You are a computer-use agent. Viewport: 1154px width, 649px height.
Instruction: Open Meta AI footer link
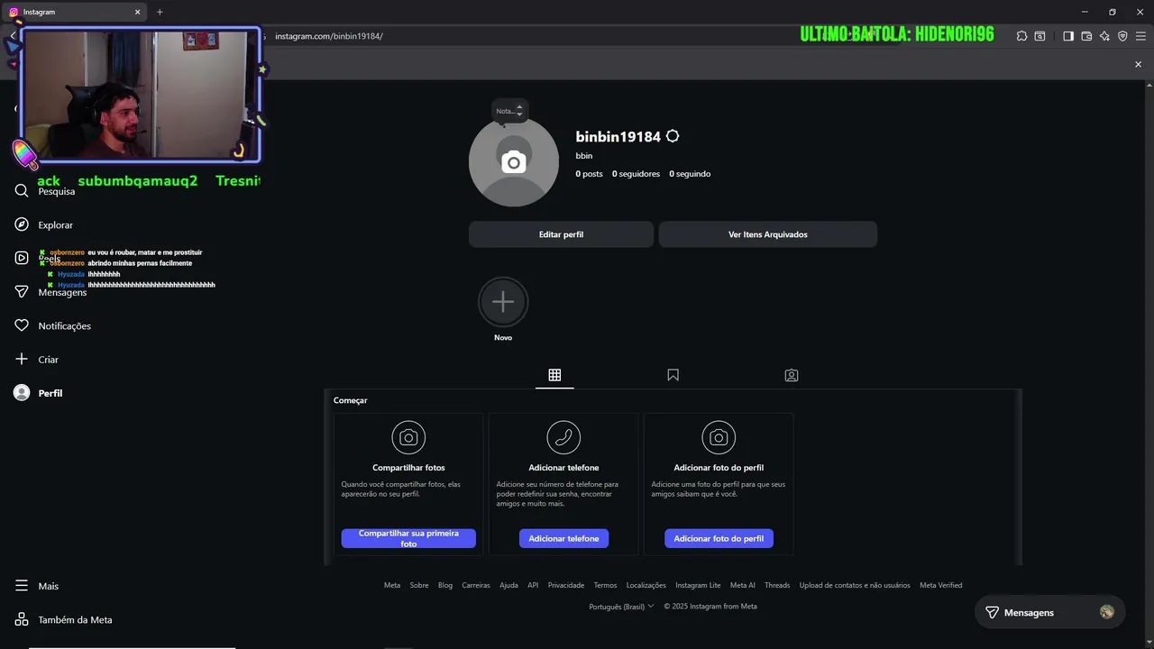(x=743, y=585)
